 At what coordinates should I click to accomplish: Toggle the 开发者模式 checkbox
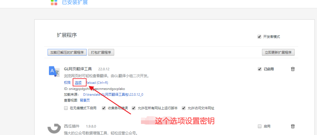[x=259, y=37]
